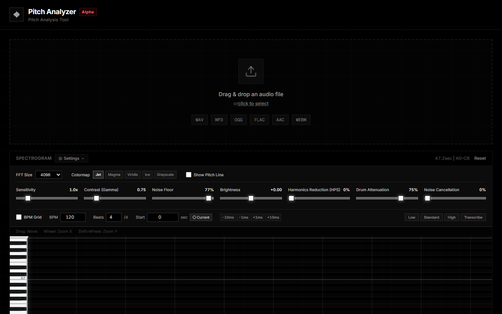The width and height of the screenshot is (502, 314).
Task: Click the 'Wheel: Zoom X' hint text
Action: [x=58, y=232]
